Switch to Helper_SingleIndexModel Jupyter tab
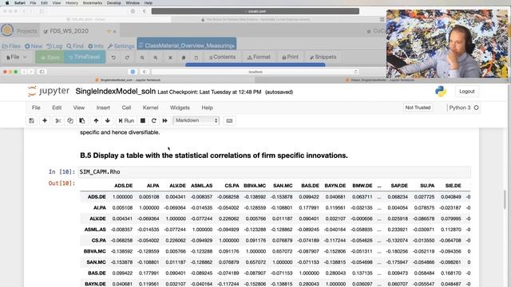511x287 pixels. point(382,80)
